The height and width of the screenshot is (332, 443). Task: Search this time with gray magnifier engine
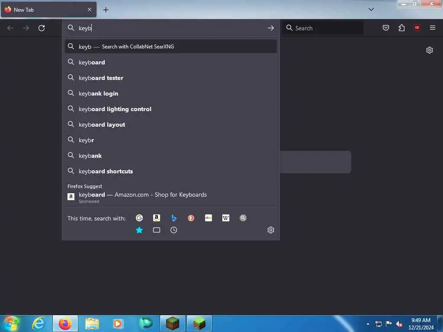pos(243,218)
